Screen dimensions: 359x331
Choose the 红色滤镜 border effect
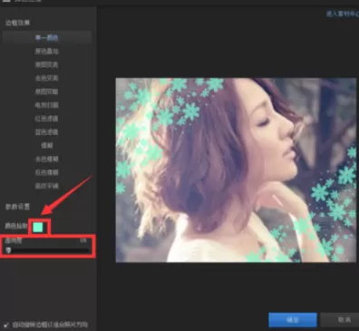pyautogui.click(x=46, y=119)
